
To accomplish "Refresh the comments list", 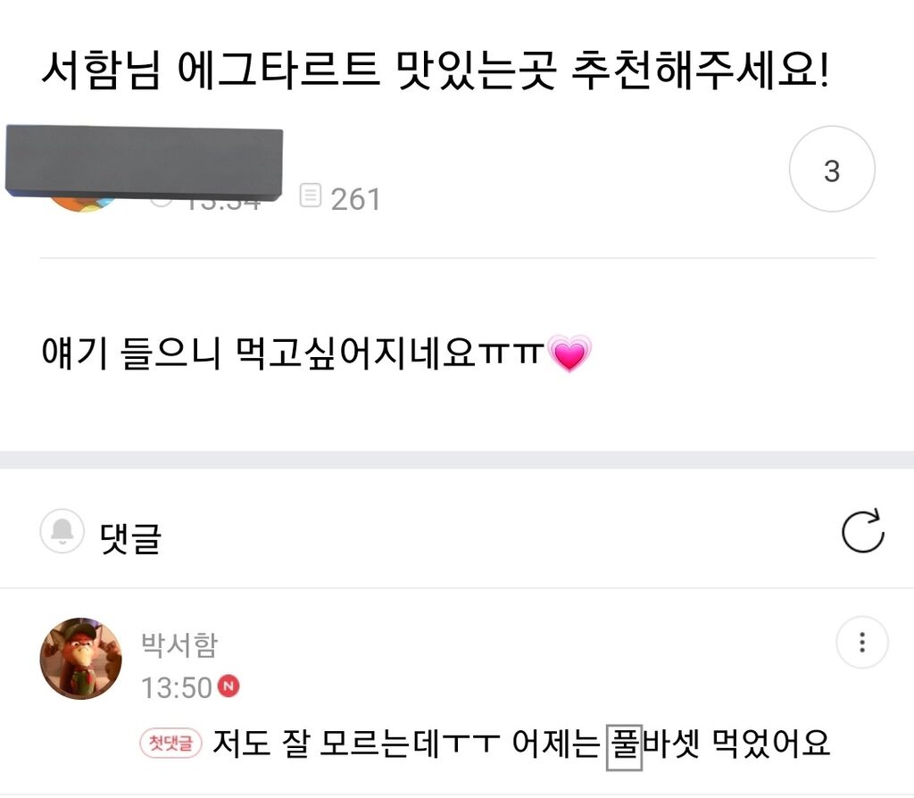I will tap(863, 531).
